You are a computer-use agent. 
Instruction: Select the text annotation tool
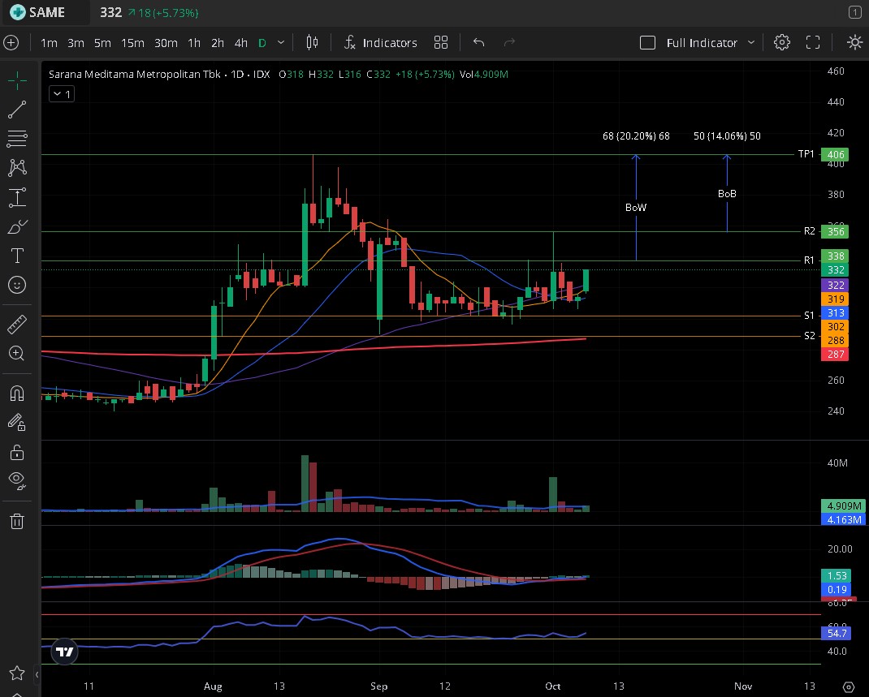point(17,256)
